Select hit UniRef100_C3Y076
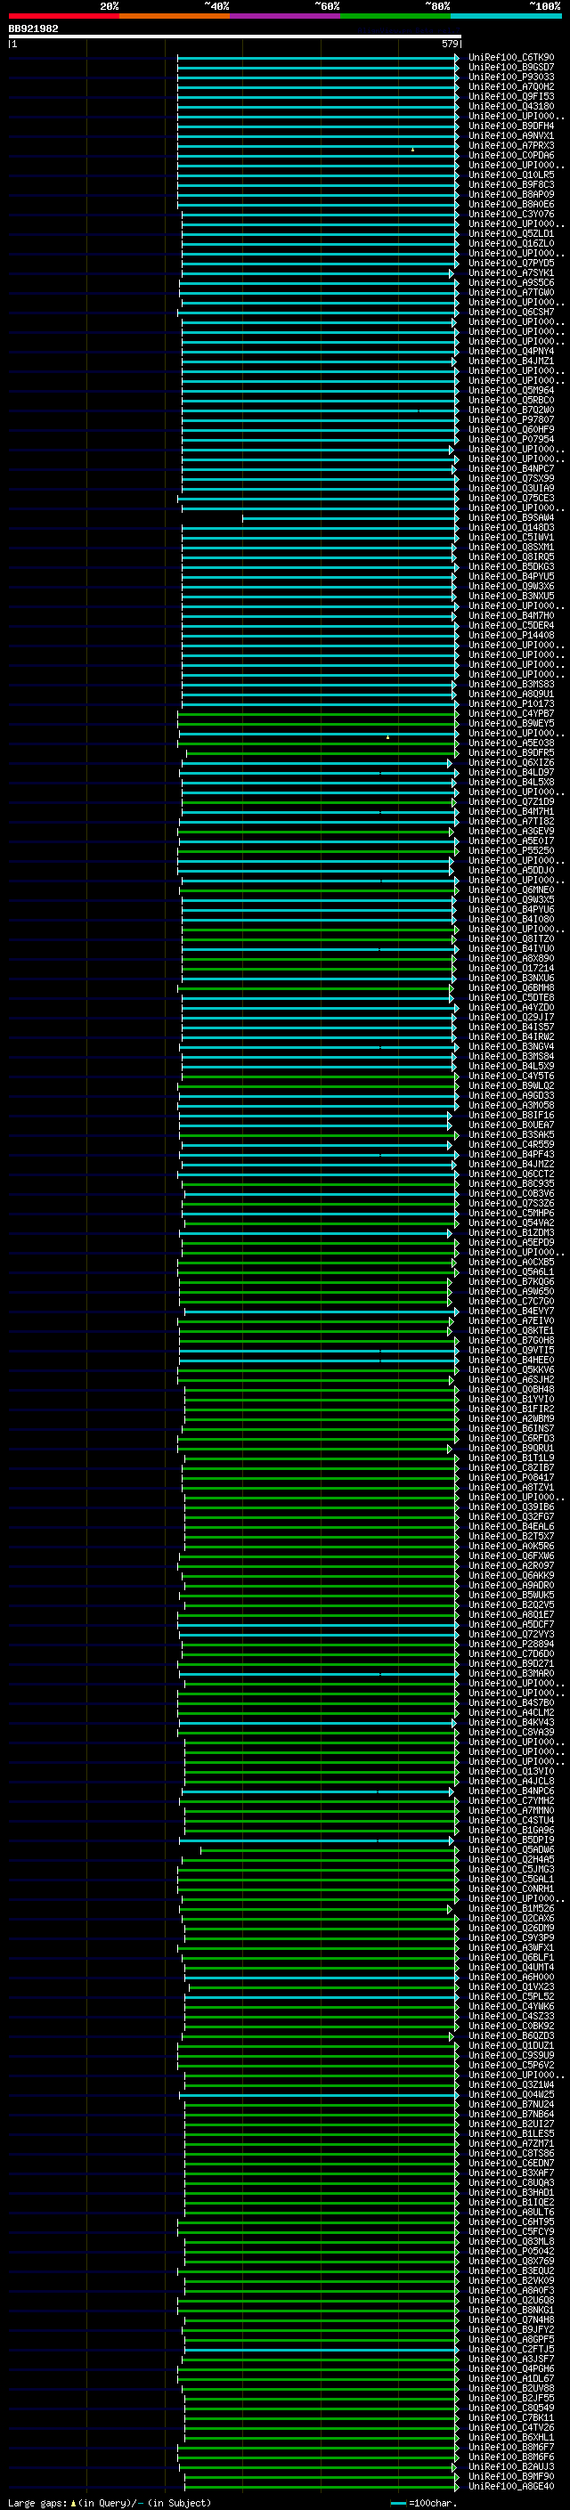The image size is (570, 2510). (x=510, y=215)
